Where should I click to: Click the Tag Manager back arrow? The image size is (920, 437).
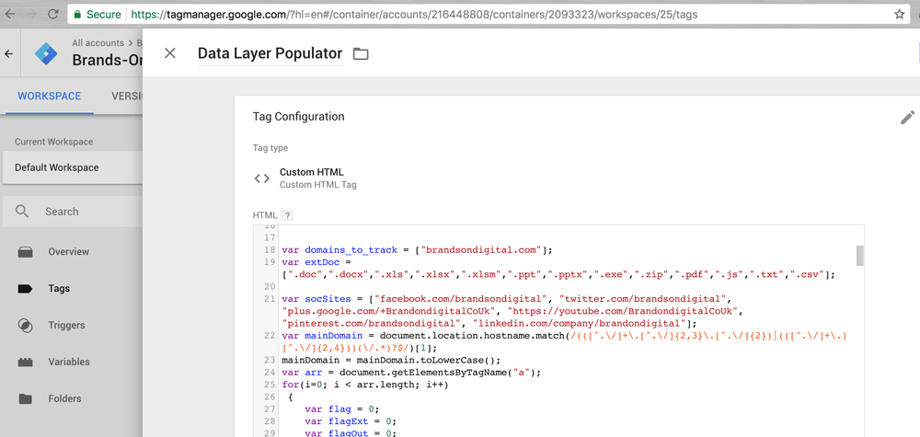tap(9, 53)
